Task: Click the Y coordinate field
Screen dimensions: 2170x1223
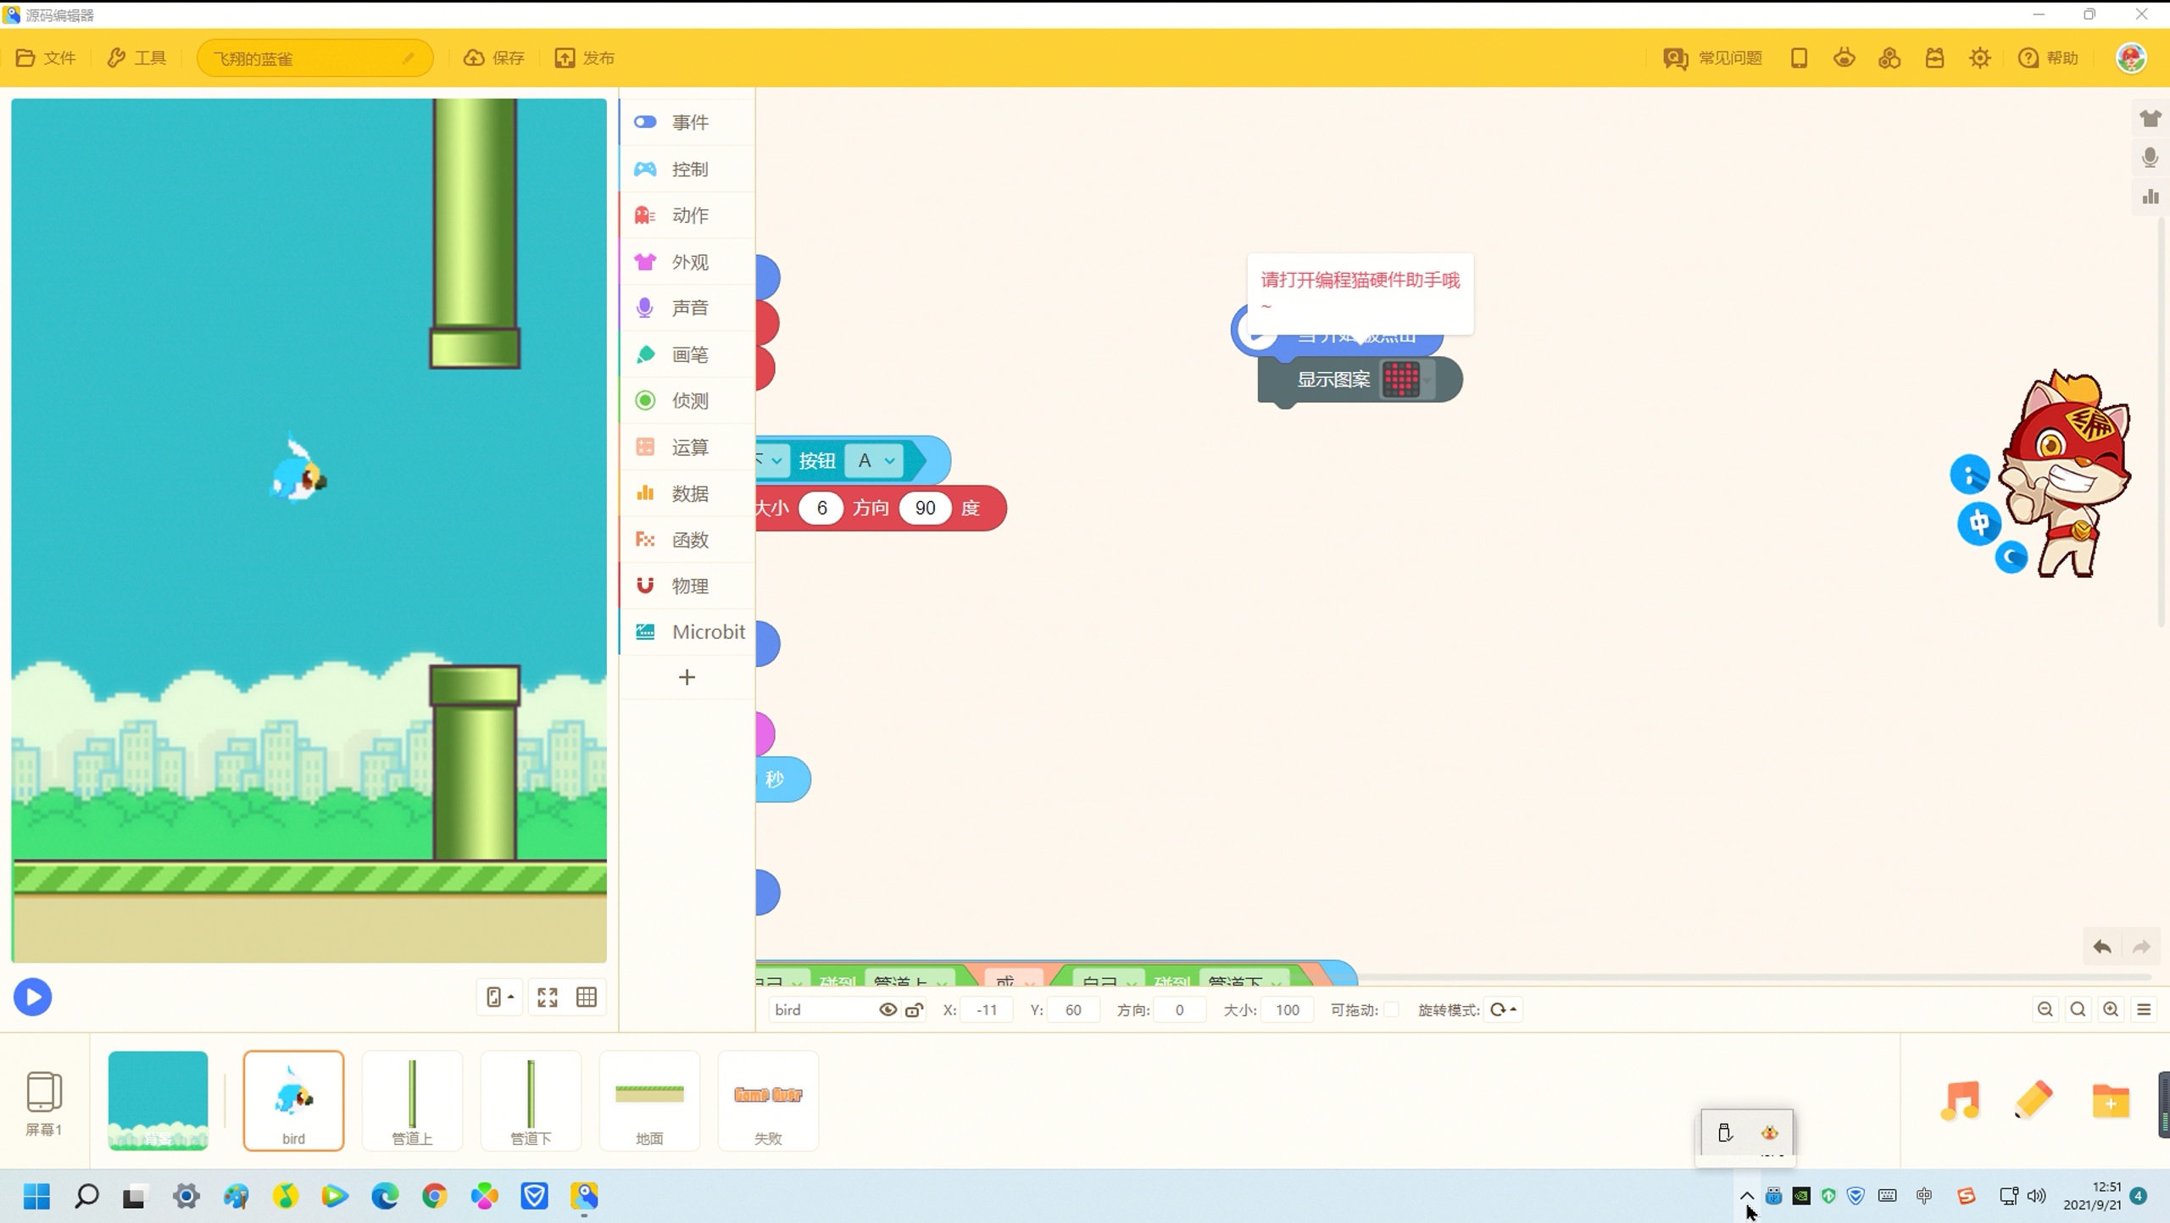Action: click(1073, 1009)
